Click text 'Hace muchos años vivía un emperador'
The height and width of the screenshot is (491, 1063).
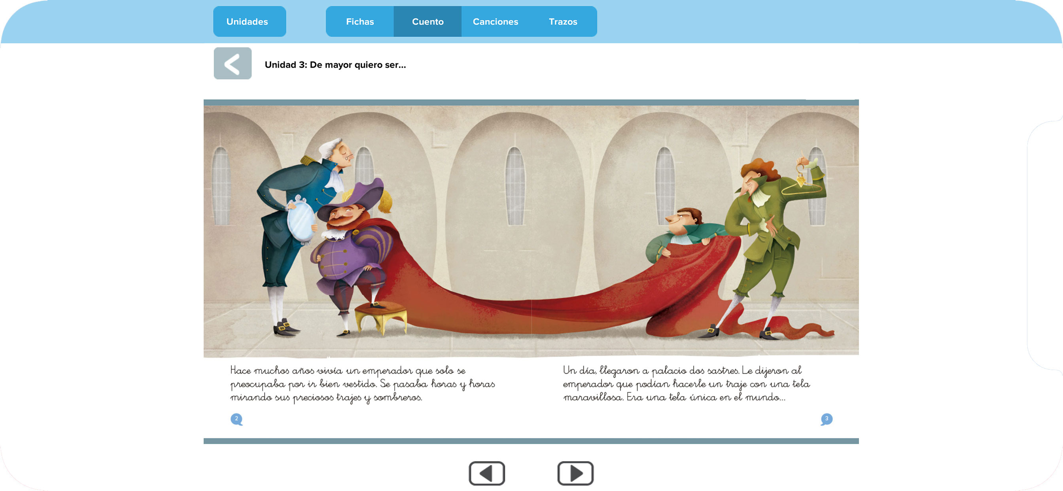321,370
